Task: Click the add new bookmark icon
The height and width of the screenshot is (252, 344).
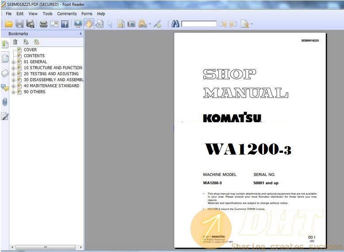Action: pos(26,42)
